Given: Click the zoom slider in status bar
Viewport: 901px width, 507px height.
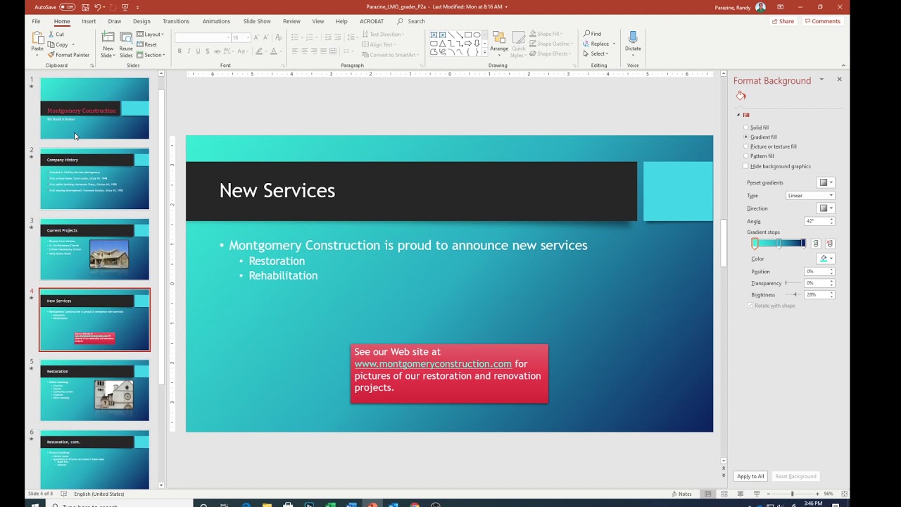Looking at the screenshot, I should (x=792, y=494).
